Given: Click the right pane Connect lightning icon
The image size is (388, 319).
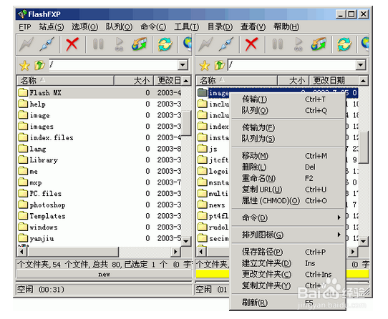Looking at the screenshot, I should pos(206,44).
